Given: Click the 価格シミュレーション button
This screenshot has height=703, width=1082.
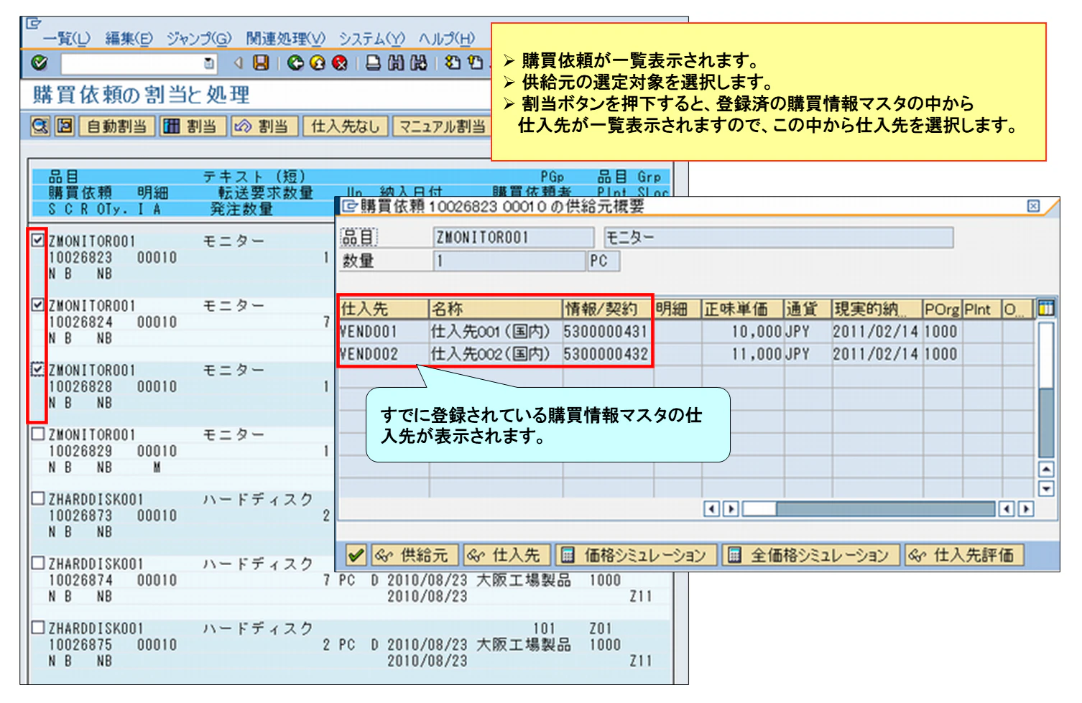Looking at the screenshot, I should pos(637,555).
